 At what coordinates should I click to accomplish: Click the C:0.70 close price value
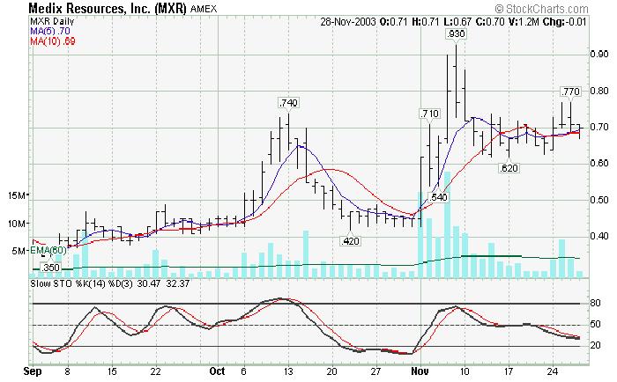click(x=490, y=21)
